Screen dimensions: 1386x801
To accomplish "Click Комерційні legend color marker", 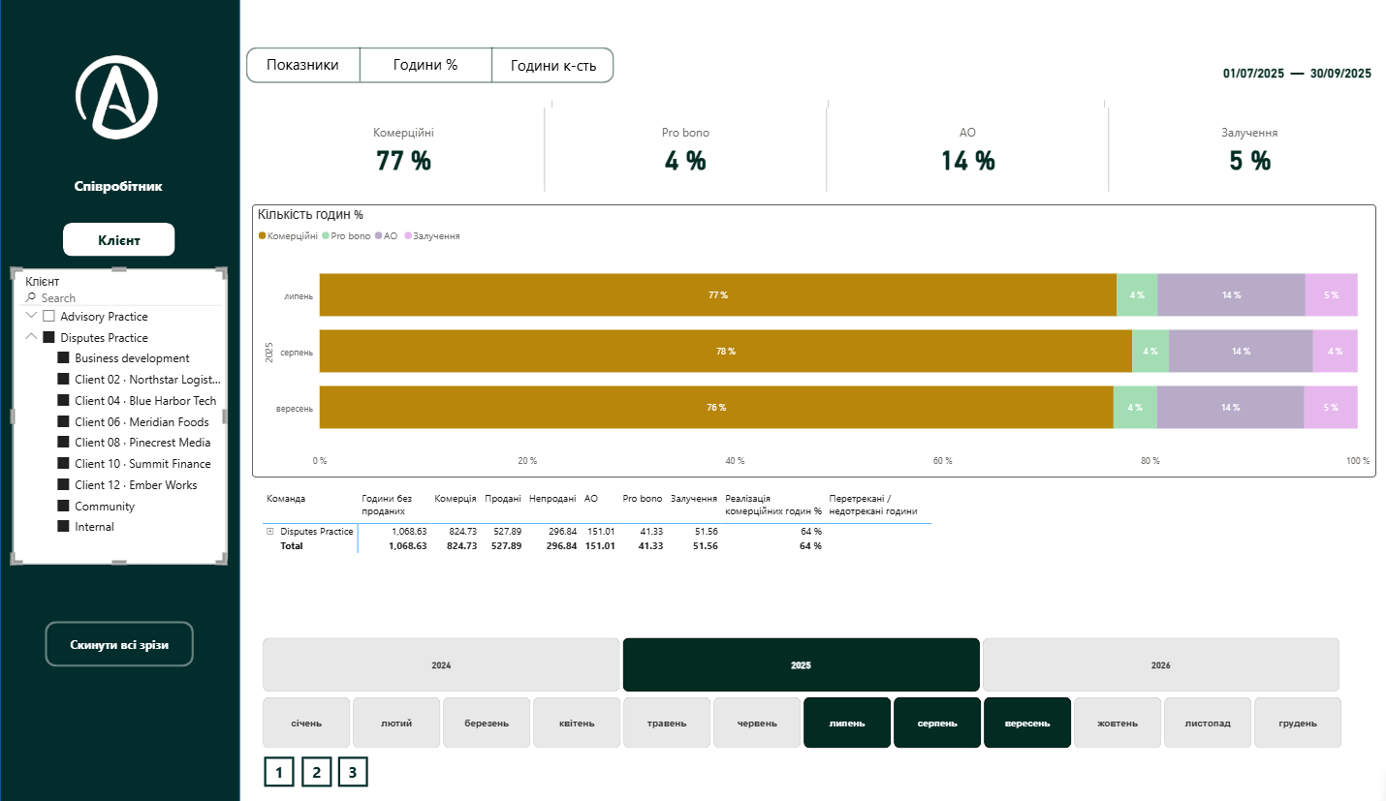I will [x=262, y=236].
